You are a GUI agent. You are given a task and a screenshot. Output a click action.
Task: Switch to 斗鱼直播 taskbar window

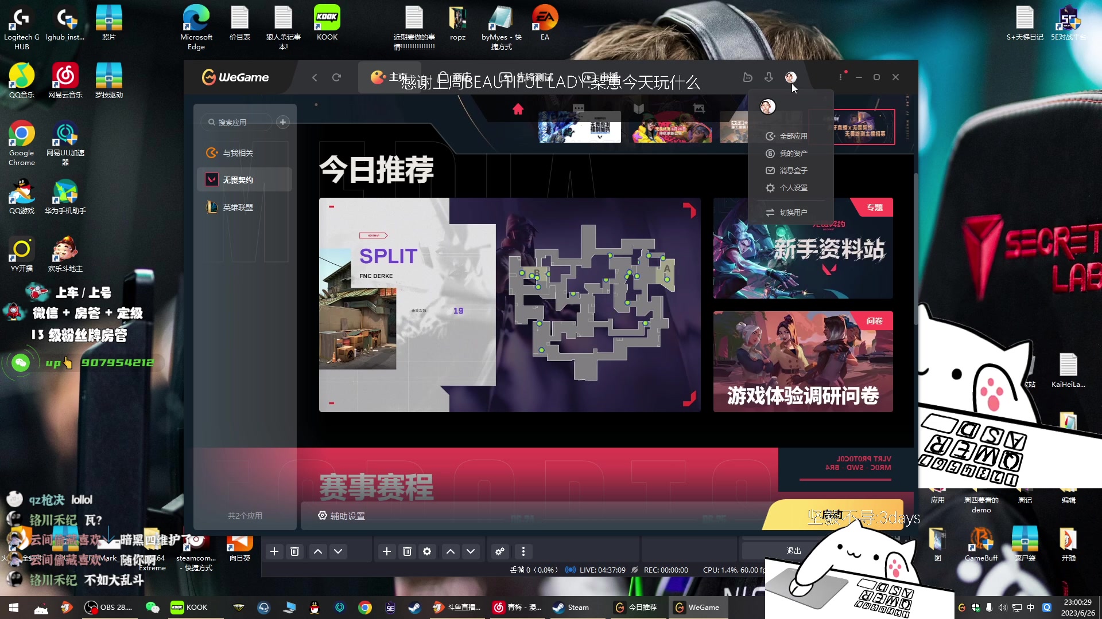[x=457, y=608]
